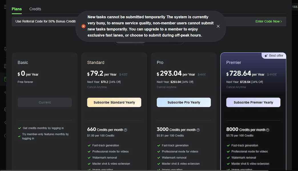Image resolution: width=298 pixels, height=171 pixels.
Task: Open the hamburger menu at top left
Action: [x=5, y=7]
